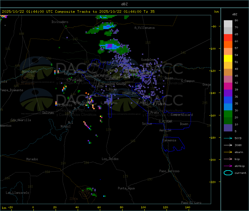Select the 80 dBZ light grey swatch
The width and height of the screenshot is (249, 211).
pyautogui.click(x=228, y=24)
